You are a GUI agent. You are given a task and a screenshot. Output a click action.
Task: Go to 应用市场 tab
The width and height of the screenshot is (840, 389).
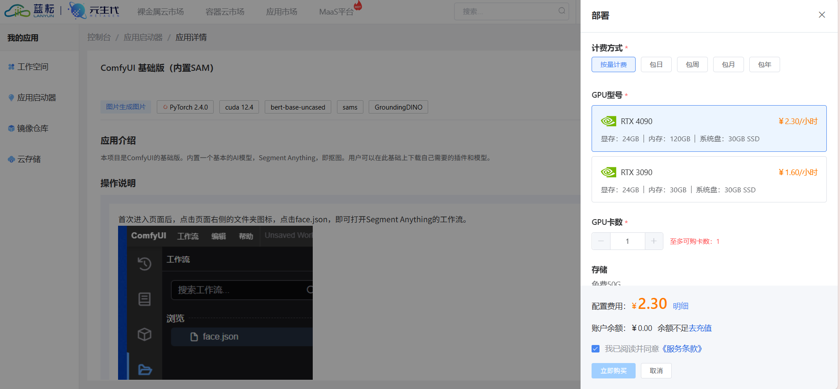pyautogui.click(x=281, y=12)
